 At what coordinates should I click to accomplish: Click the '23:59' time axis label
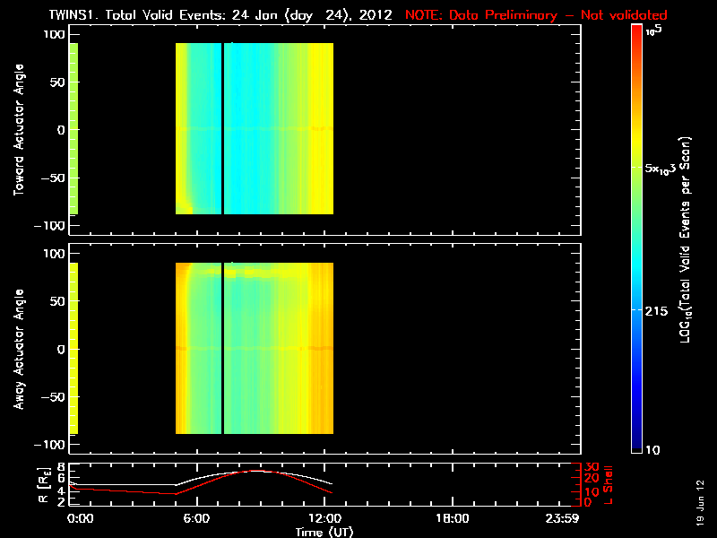pyautogui.click(x=562, y=518)
